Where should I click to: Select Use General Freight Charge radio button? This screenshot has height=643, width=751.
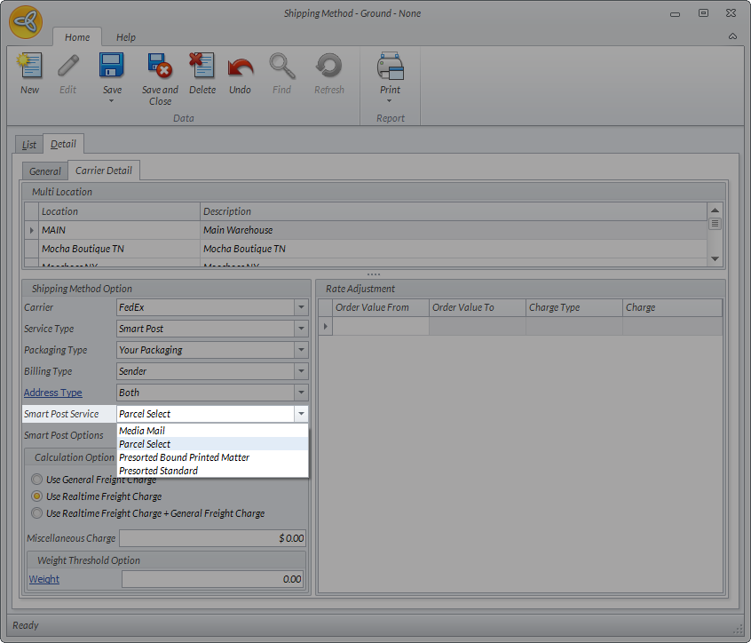pyautogui.click(x=36, y=480)
